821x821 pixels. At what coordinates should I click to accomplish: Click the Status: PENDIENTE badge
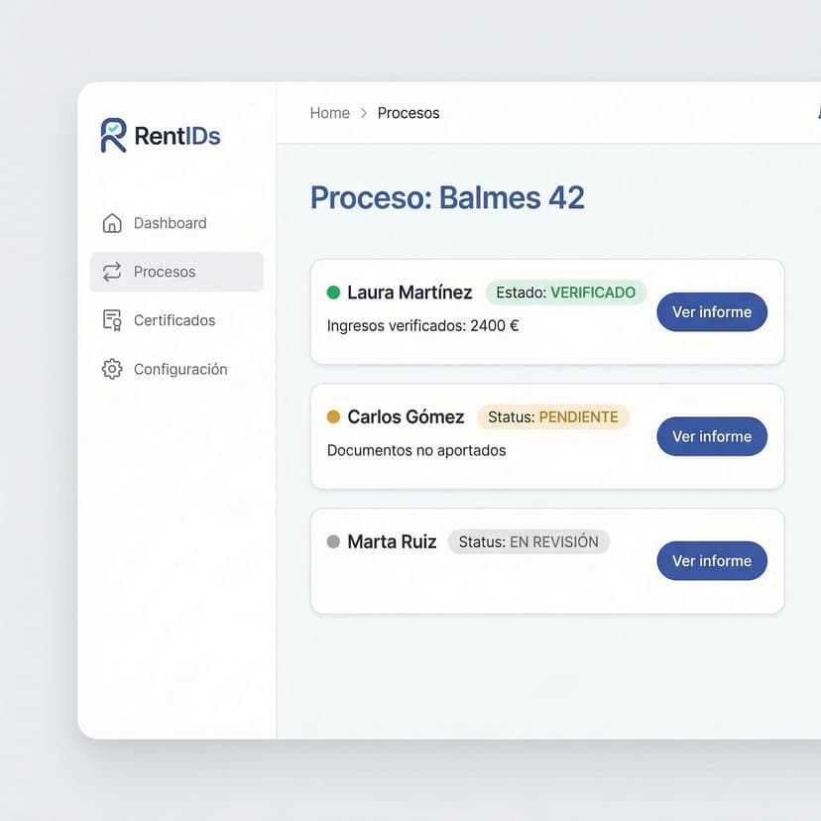pyautogui.click(x=552, y=417)
